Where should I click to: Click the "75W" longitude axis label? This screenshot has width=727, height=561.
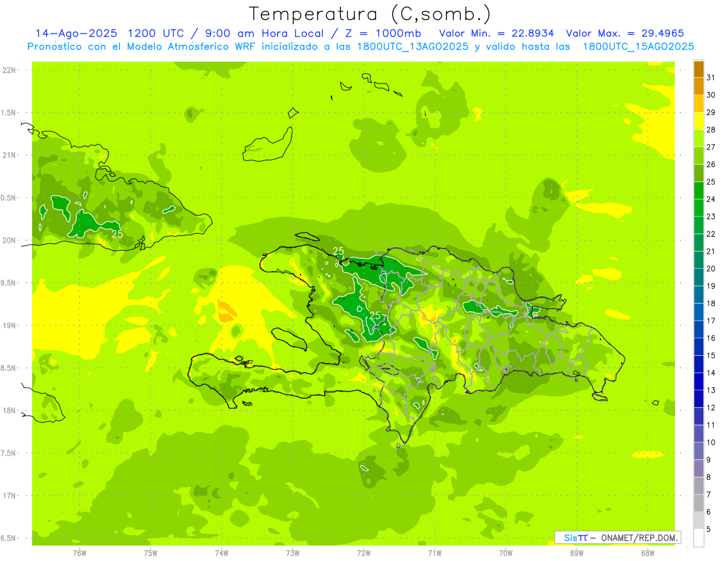pos(151,553)
